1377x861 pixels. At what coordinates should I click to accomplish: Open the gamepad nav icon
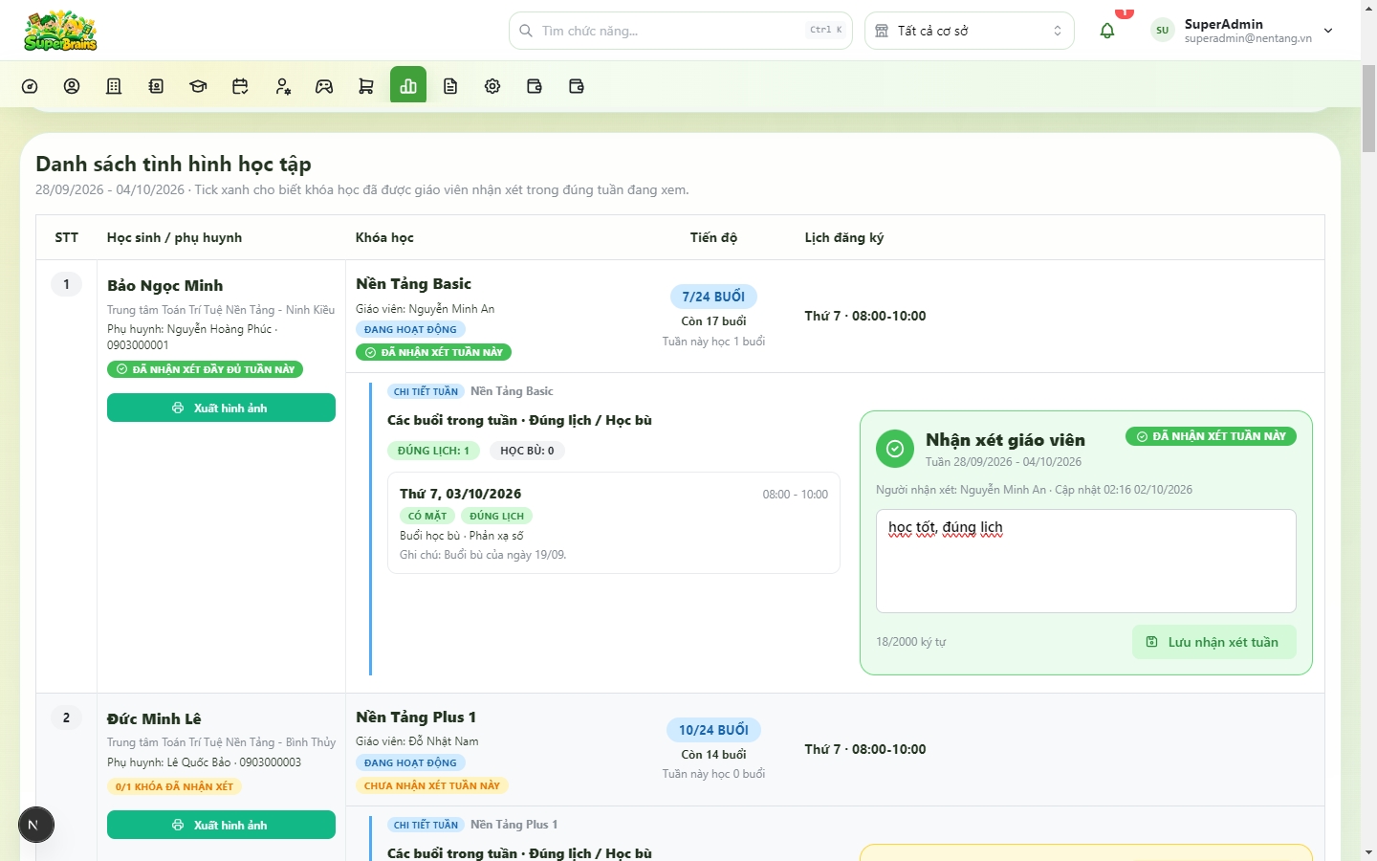(324, 86)
